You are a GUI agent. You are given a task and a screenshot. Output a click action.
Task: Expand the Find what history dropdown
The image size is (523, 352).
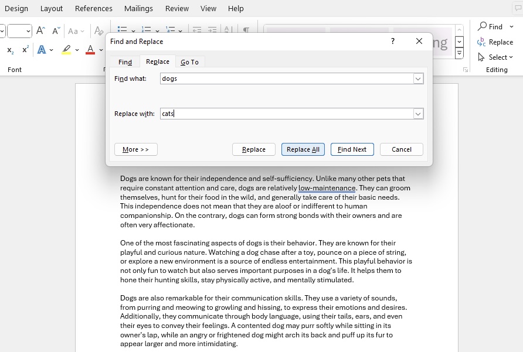point(418,78)
